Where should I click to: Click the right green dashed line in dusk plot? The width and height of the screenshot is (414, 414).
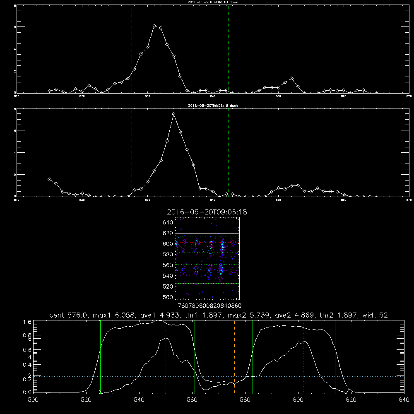tap(229, 153)
